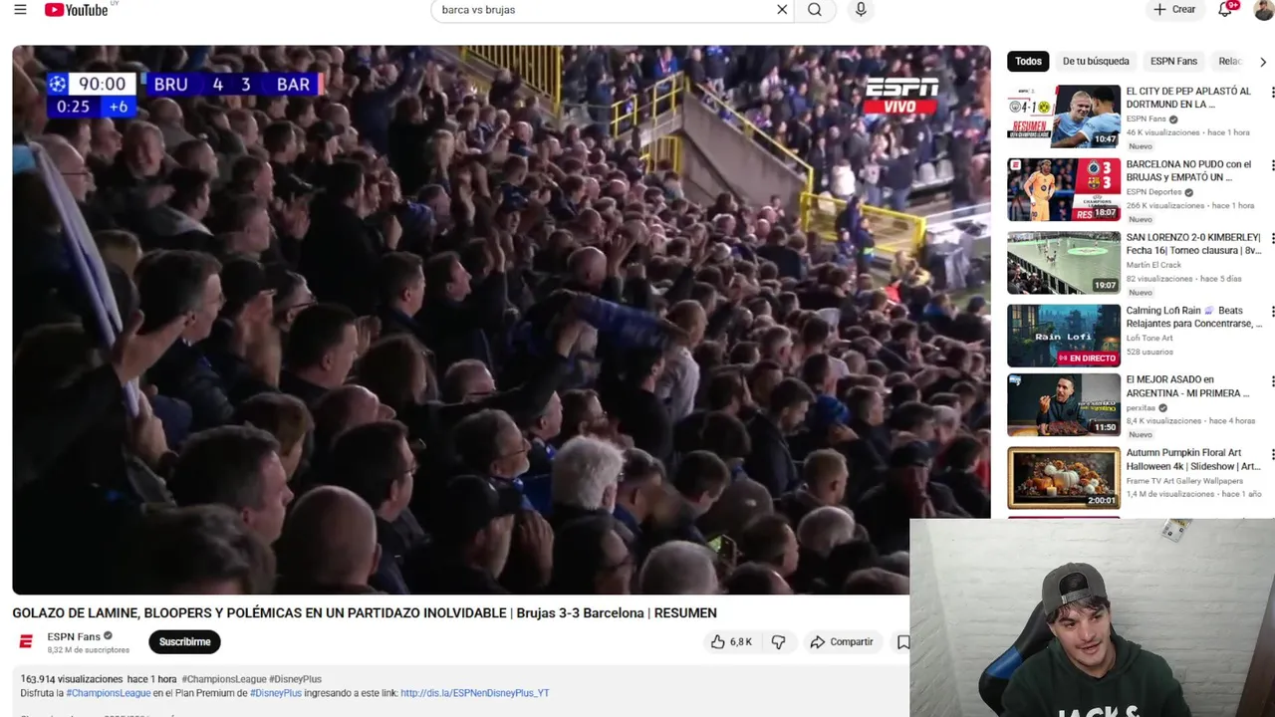Clear the search box text
1275x717 pixels.
pos(782,10)
